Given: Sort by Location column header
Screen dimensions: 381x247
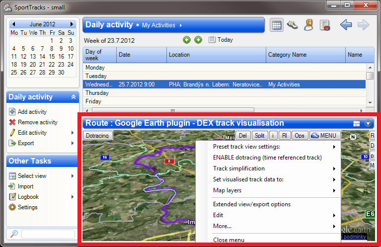Looking at the screenshot, I should [216, 55].
